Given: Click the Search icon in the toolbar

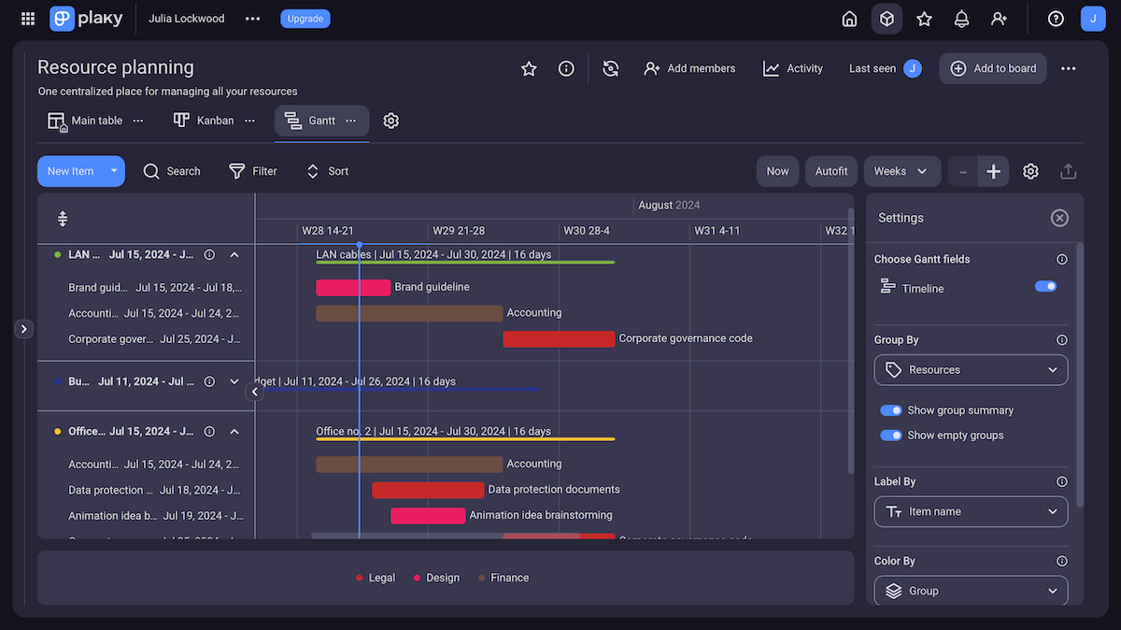Looking at the screenshot, I should click(x=150, y=171).
